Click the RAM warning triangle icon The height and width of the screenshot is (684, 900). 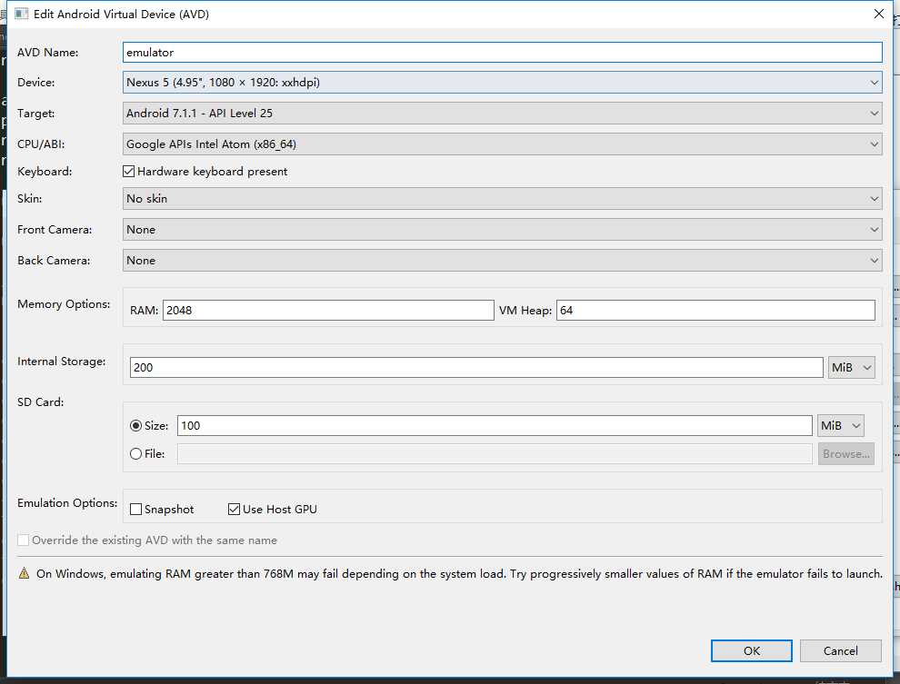[x=25, y=573]
